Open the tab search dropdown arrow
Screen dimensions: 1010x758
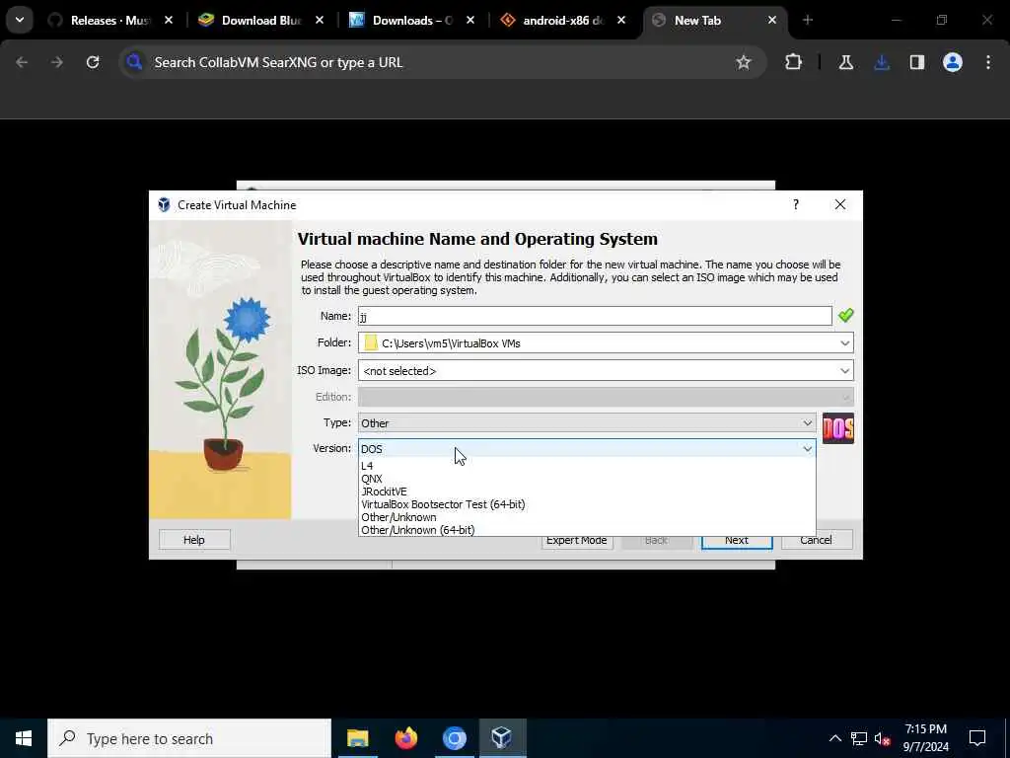point(20,21)
